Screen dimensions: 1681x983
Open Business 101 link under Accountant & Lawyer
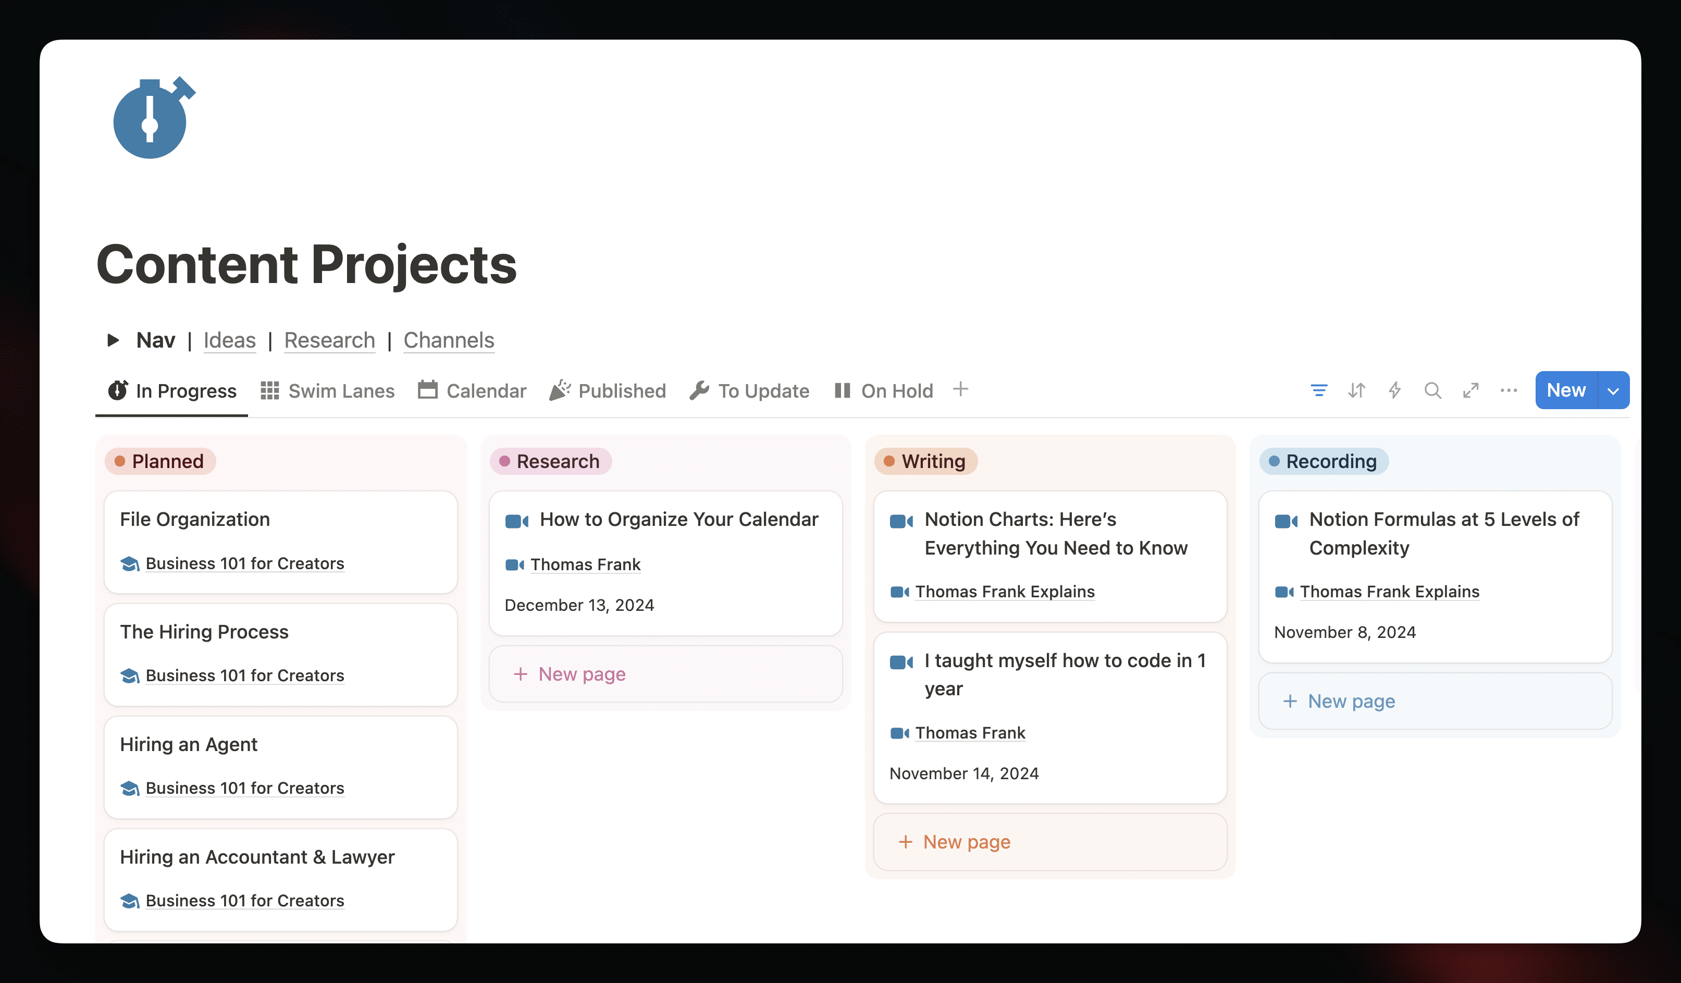point(245,901)
